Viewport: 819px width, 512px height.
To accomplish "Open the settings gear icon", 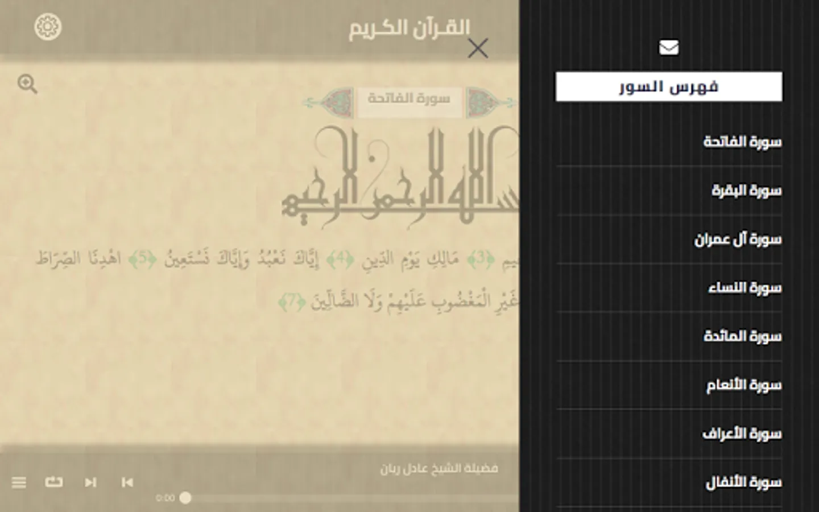I will pyautogui.click(x=48, y=26).
